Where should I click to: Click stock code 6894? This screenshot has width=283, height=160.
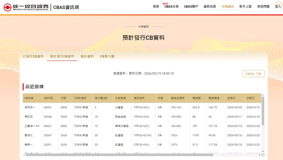pos(64,107)
